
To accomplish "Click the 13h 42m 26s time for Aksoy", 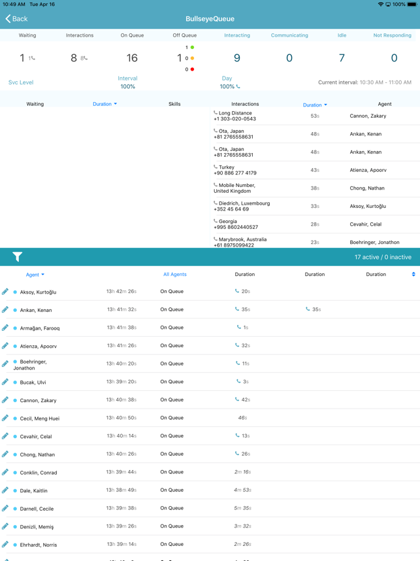I will pos(121,291).
